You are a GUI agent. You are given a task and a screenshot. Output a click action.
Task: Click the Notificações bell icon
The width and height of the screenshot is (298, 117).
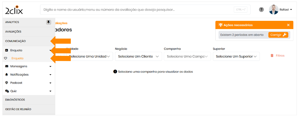tap(7, 75)
